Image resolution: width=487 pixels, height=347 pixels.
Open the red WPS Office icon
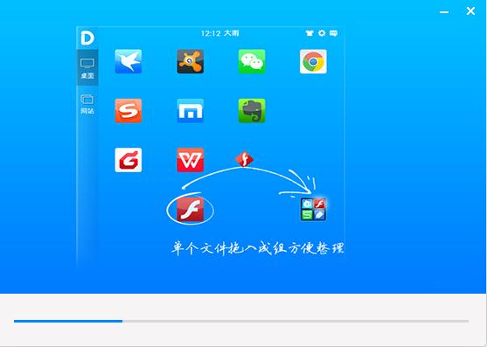[191, 160]
